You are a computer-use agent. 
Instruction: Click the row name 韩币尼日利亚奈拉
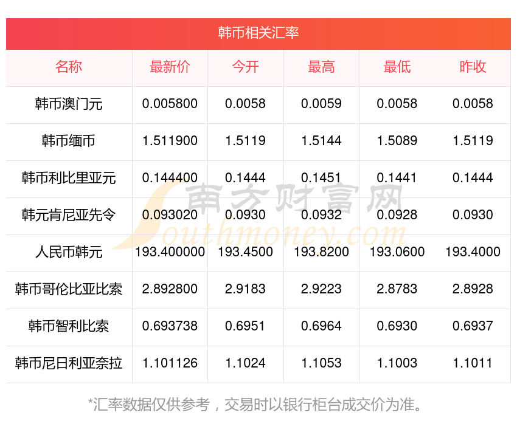[69, 363]
